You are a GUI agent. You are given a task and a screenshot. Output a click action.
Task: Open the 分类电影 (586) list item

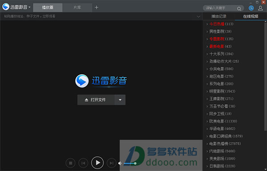(220, 69)
